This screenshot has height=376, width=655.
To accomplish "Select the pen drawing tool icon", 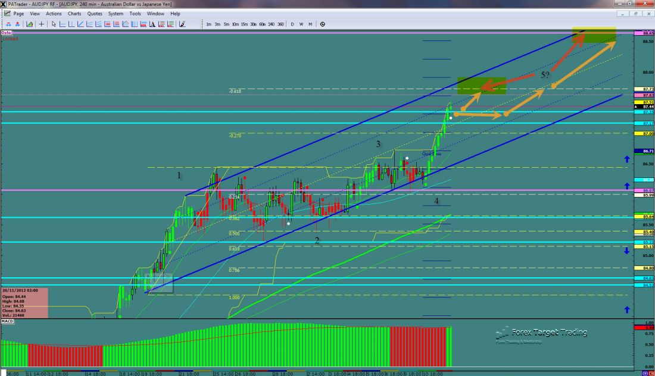I will point(182,24).
